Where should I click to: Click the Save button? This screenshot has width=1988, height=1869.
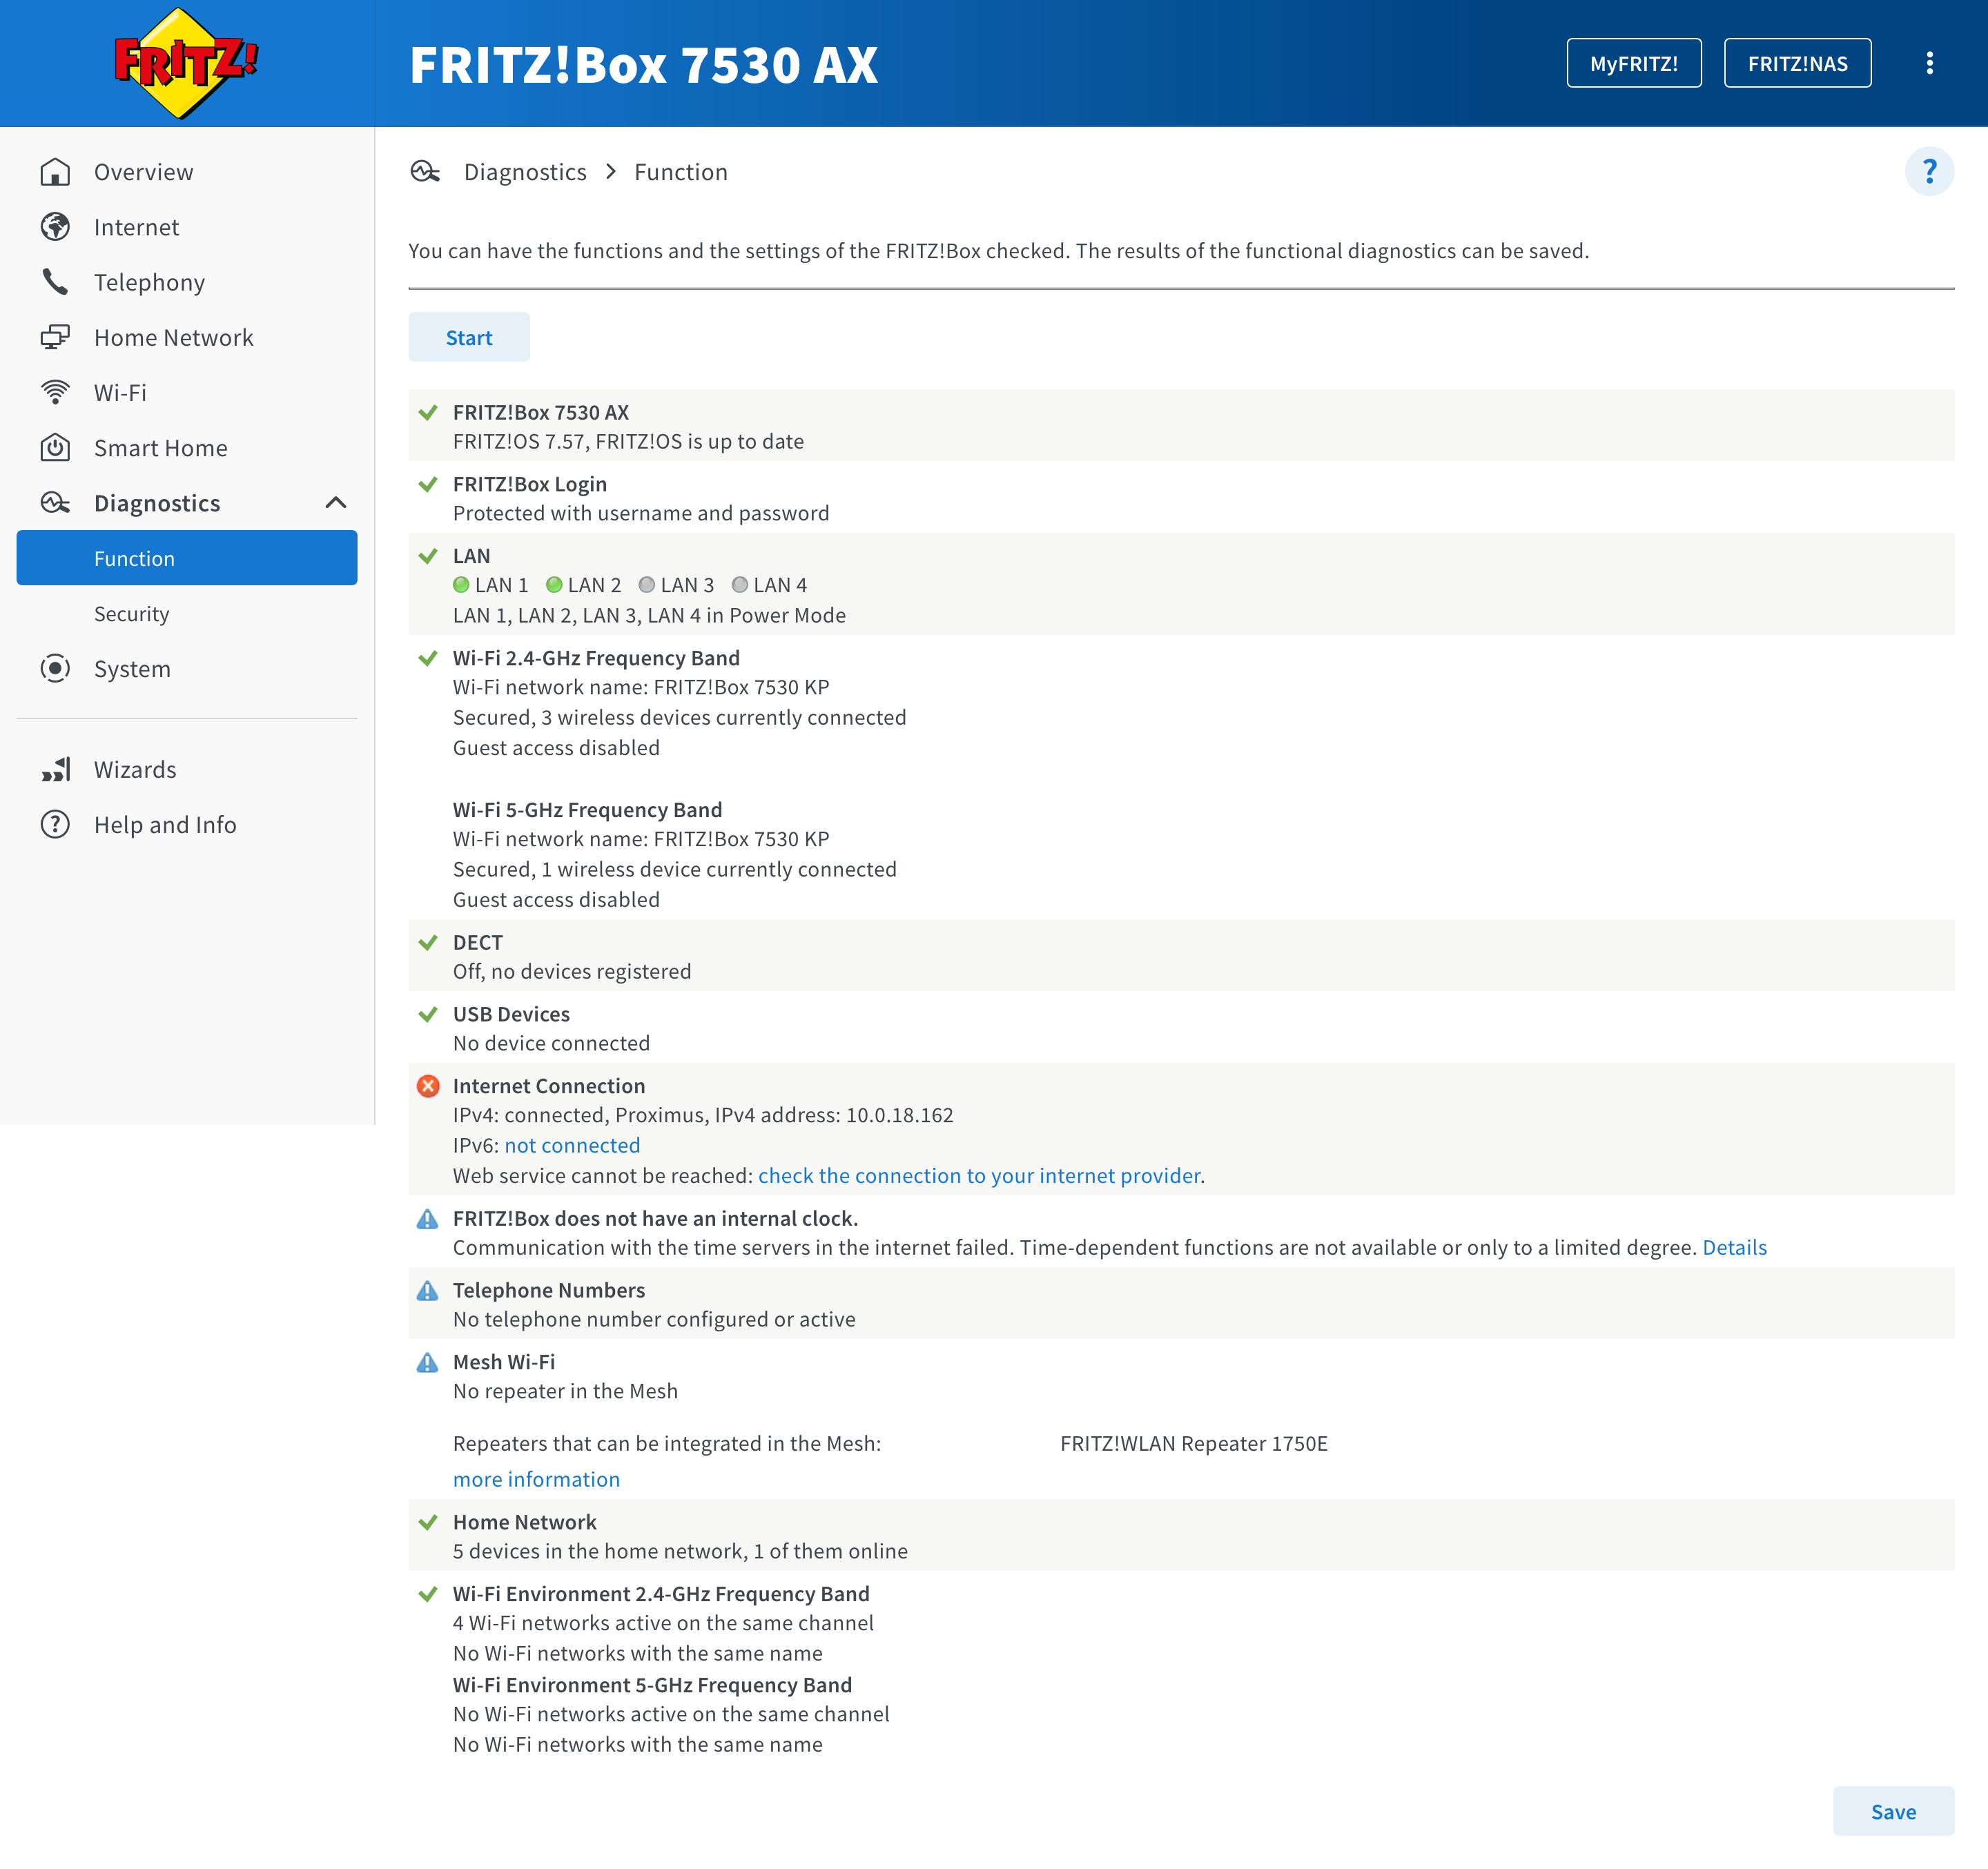point(1892,1811)
